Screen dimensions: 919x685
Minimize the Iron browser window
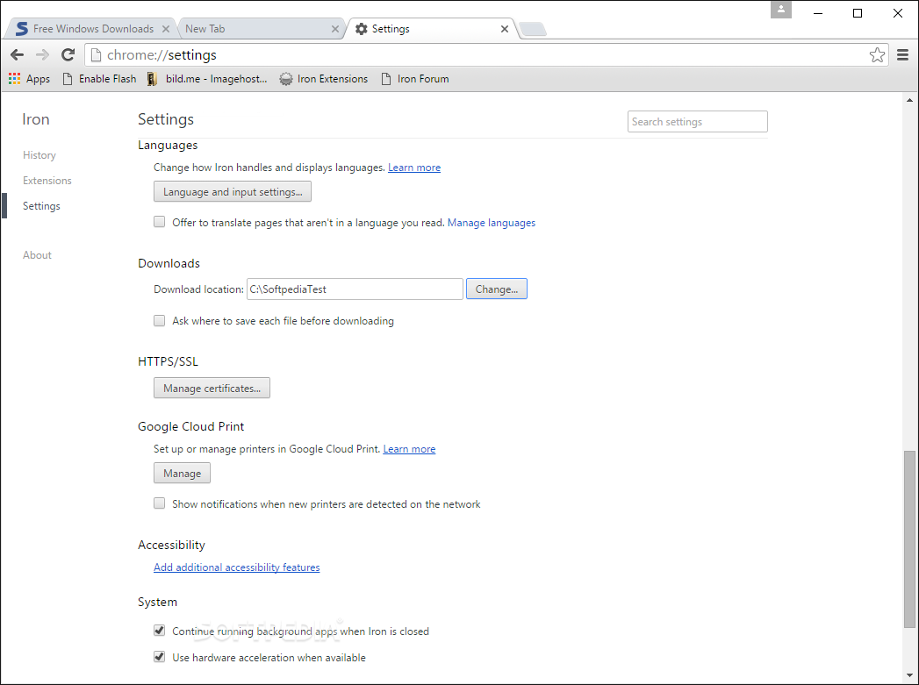pos(818,13)
